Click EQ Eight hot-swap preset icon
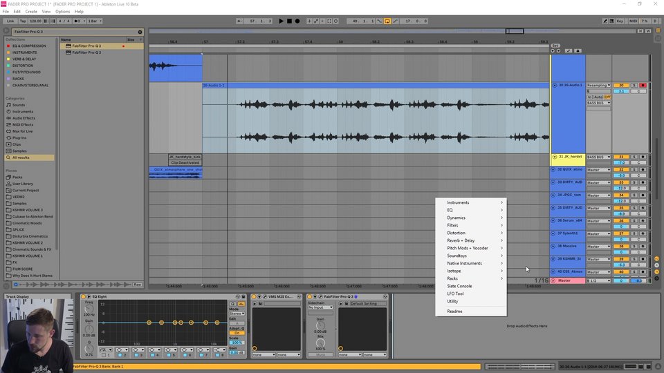The image size is (664, 373). point(237,296)
